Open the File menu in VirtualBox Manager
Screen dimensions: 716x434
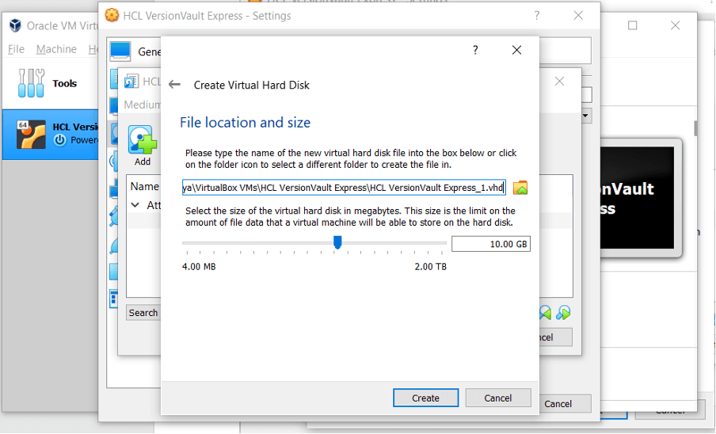[x=16, y=49]
